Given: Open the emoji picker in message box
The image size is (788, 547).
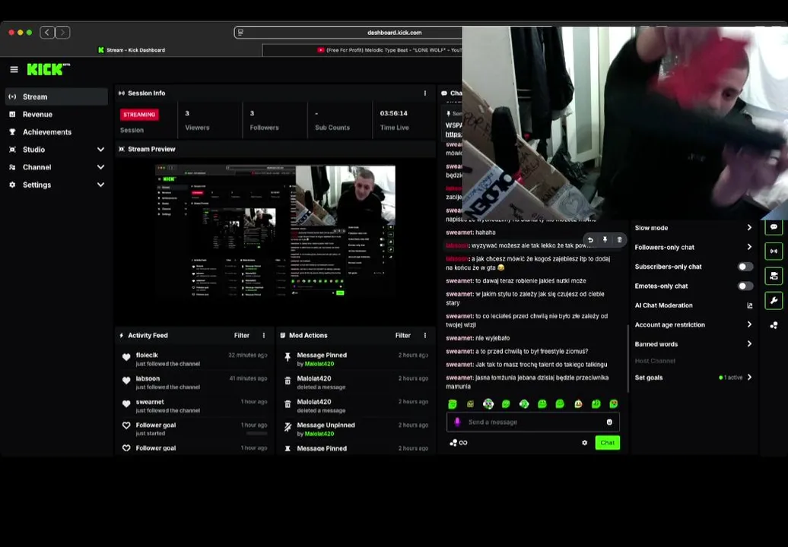Looking at the screenshot, I should click(x=609, y=422).
